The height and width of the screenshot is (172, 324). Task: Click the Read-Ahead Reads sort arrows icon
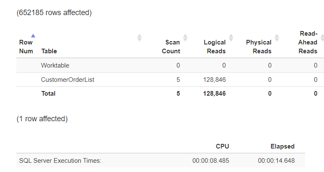322,38
